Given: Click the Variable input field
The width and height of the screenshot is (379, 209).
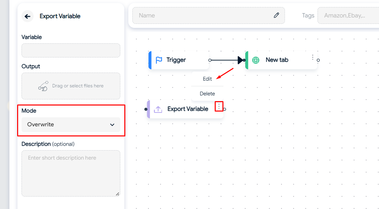Looking at the screenshot, I should (71, 50).
